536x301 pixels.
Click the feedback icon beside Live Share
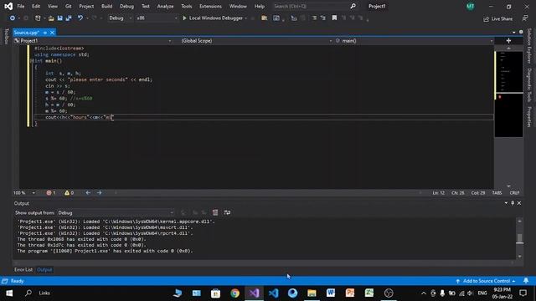(x=525, y=18)
